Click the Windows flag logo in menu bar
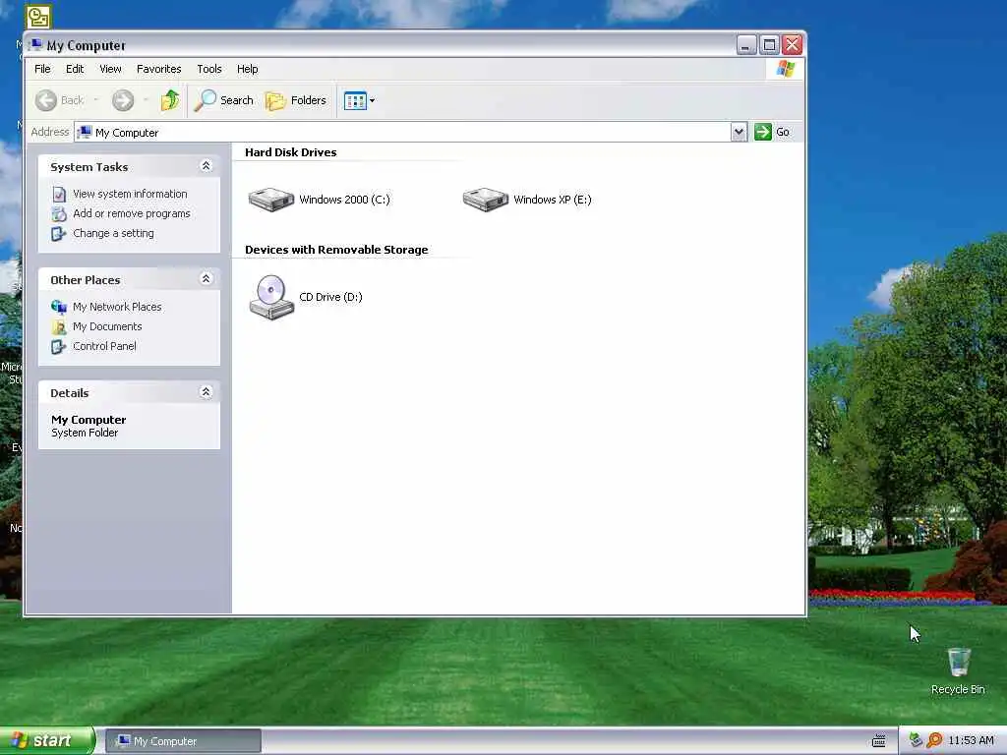 pos(785,69)
